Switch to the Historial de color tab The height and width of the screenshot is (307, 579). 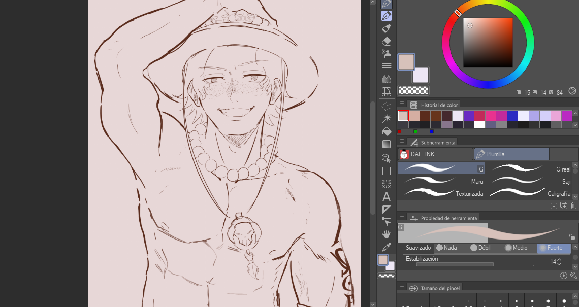pyautogui.click(x=434, y=105)
